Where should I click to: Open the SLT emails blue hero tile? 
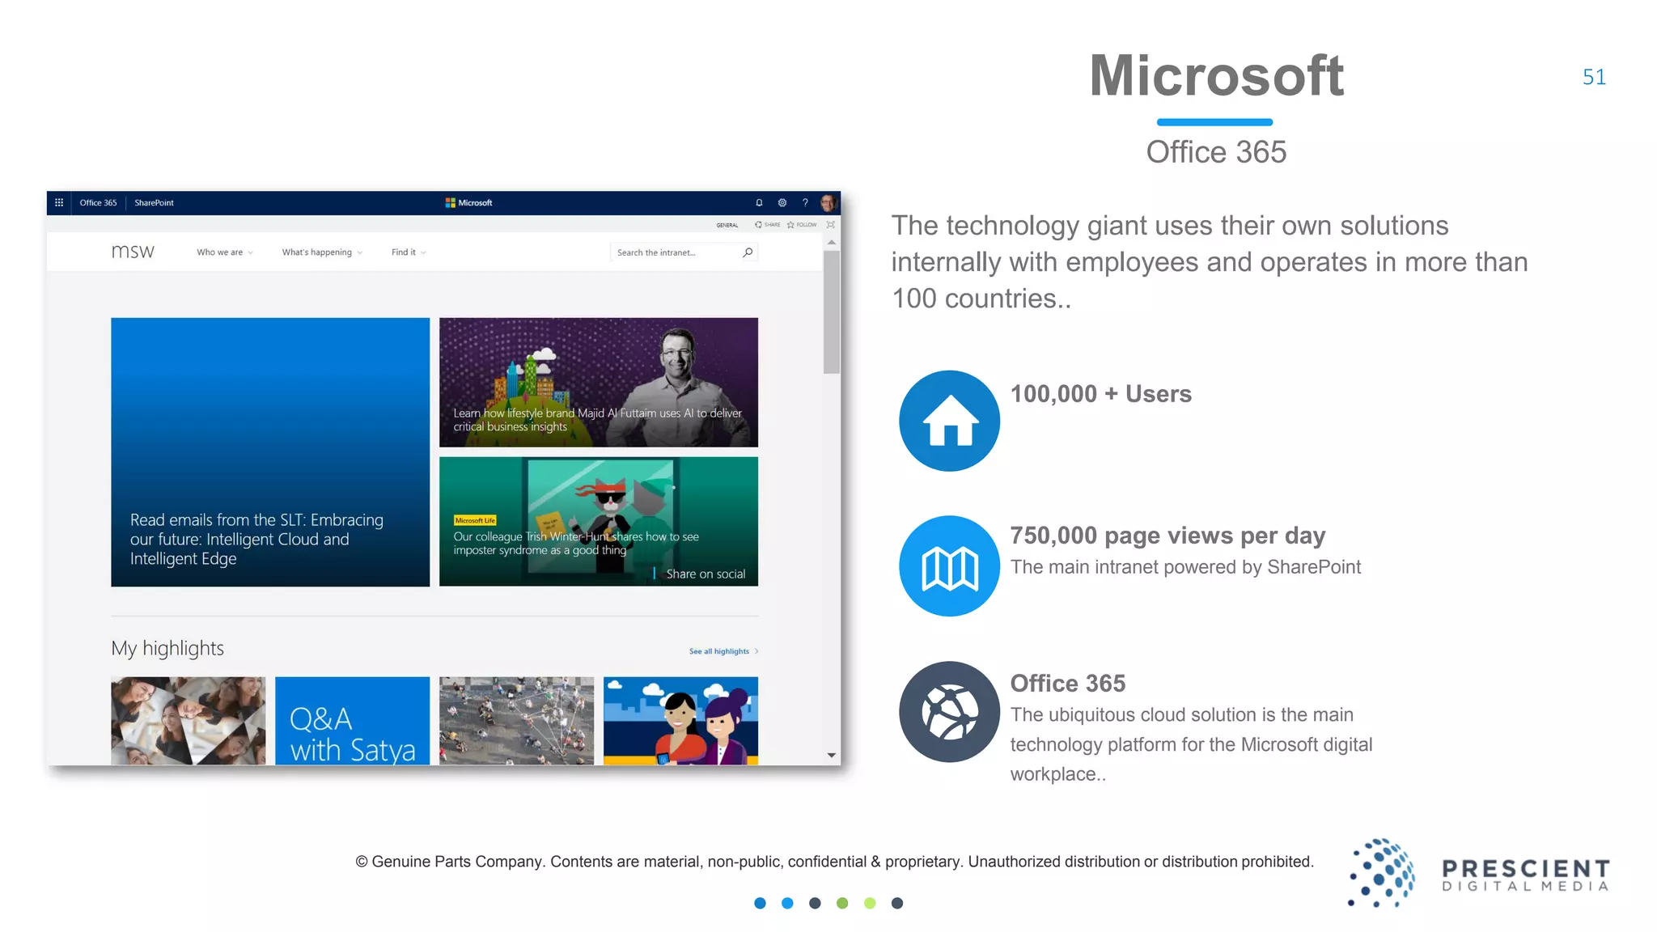click(x=270, y=452)
